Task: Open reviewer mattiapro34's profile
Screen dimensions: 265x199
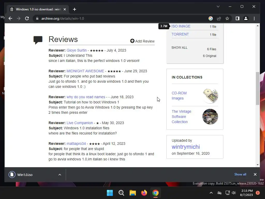Action: [x=76, y=144]
